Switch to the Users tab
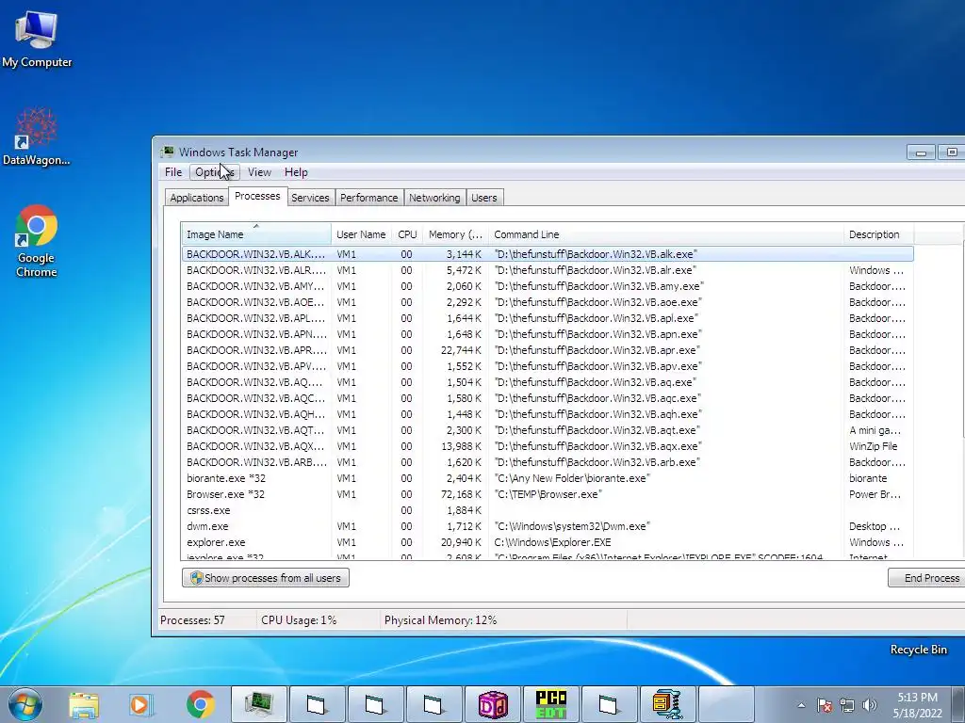The height and width of the screenshot is (723, 965). pyautogui.click(x=483, y=198)
